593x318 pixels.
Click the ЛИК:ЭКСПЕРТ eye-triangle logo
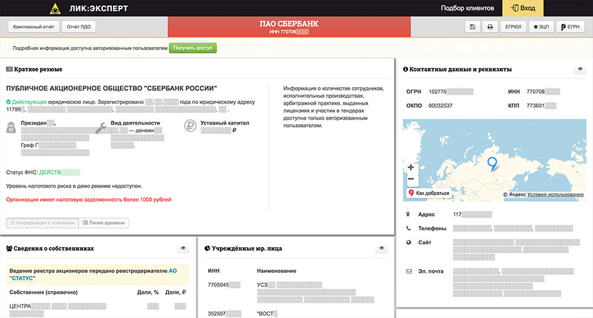point(55,8)
